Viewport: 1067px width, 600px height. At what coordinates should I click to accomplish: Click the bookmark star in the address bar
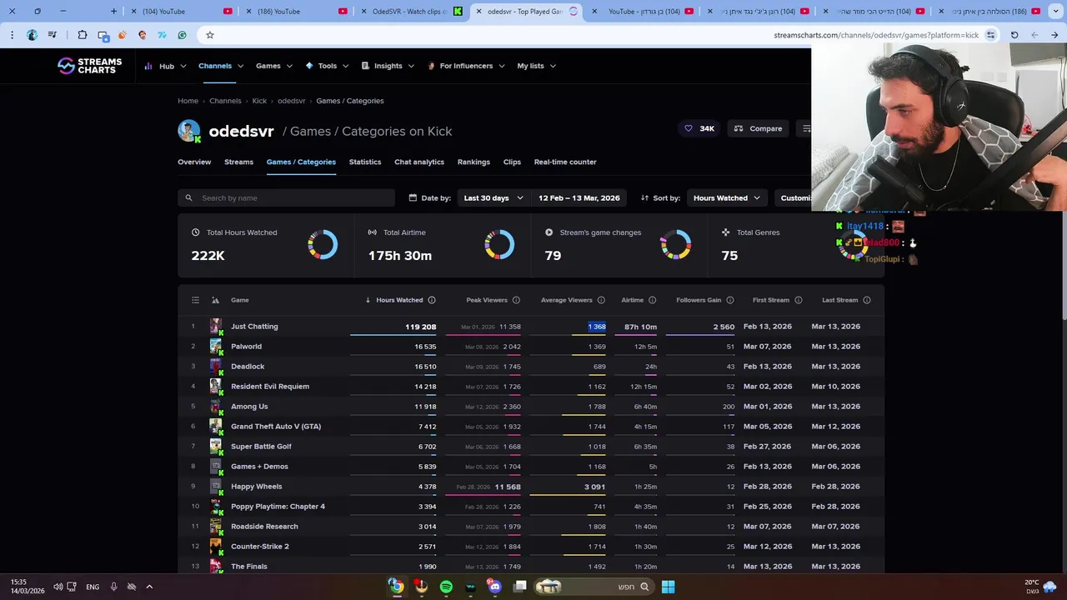pos(210,35)
